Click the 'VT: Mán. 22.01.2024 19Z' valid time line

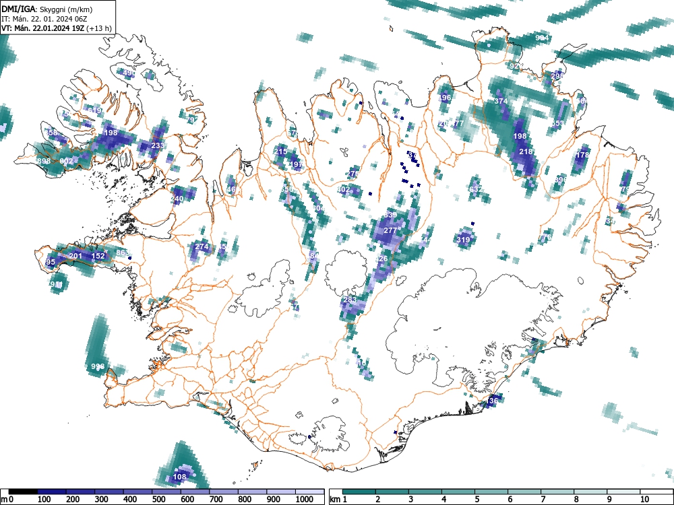click(43, 28)
